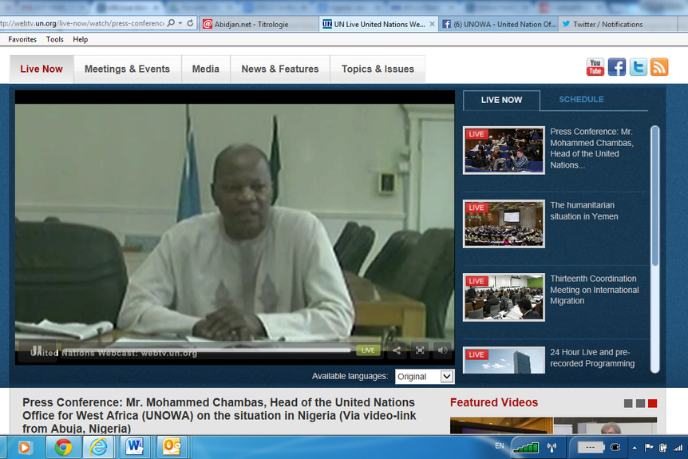Pause the live video stream
The width and height of the screenshot is (688, 459).
[36, 350]
